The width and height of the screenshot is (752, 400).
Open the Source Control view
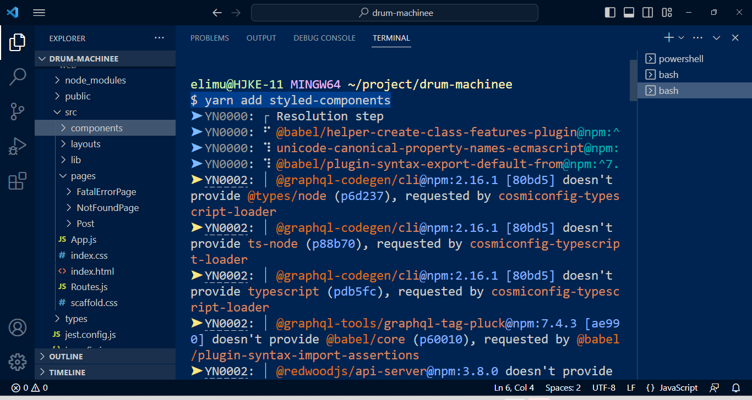pyautogui.click(x=17, y=112)
